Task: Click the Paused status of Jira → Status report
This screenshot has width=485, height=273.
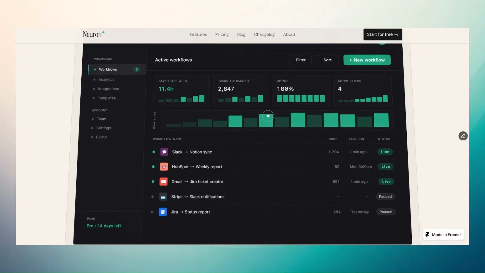Action: [386, 212]
